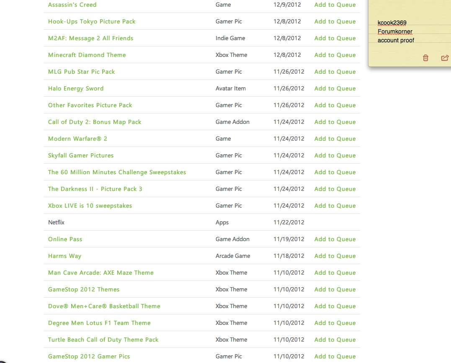Add Call of Duty 2 Map Pack to queue
Viewport: 451px width, 363px height.
[x=335, y=122]
